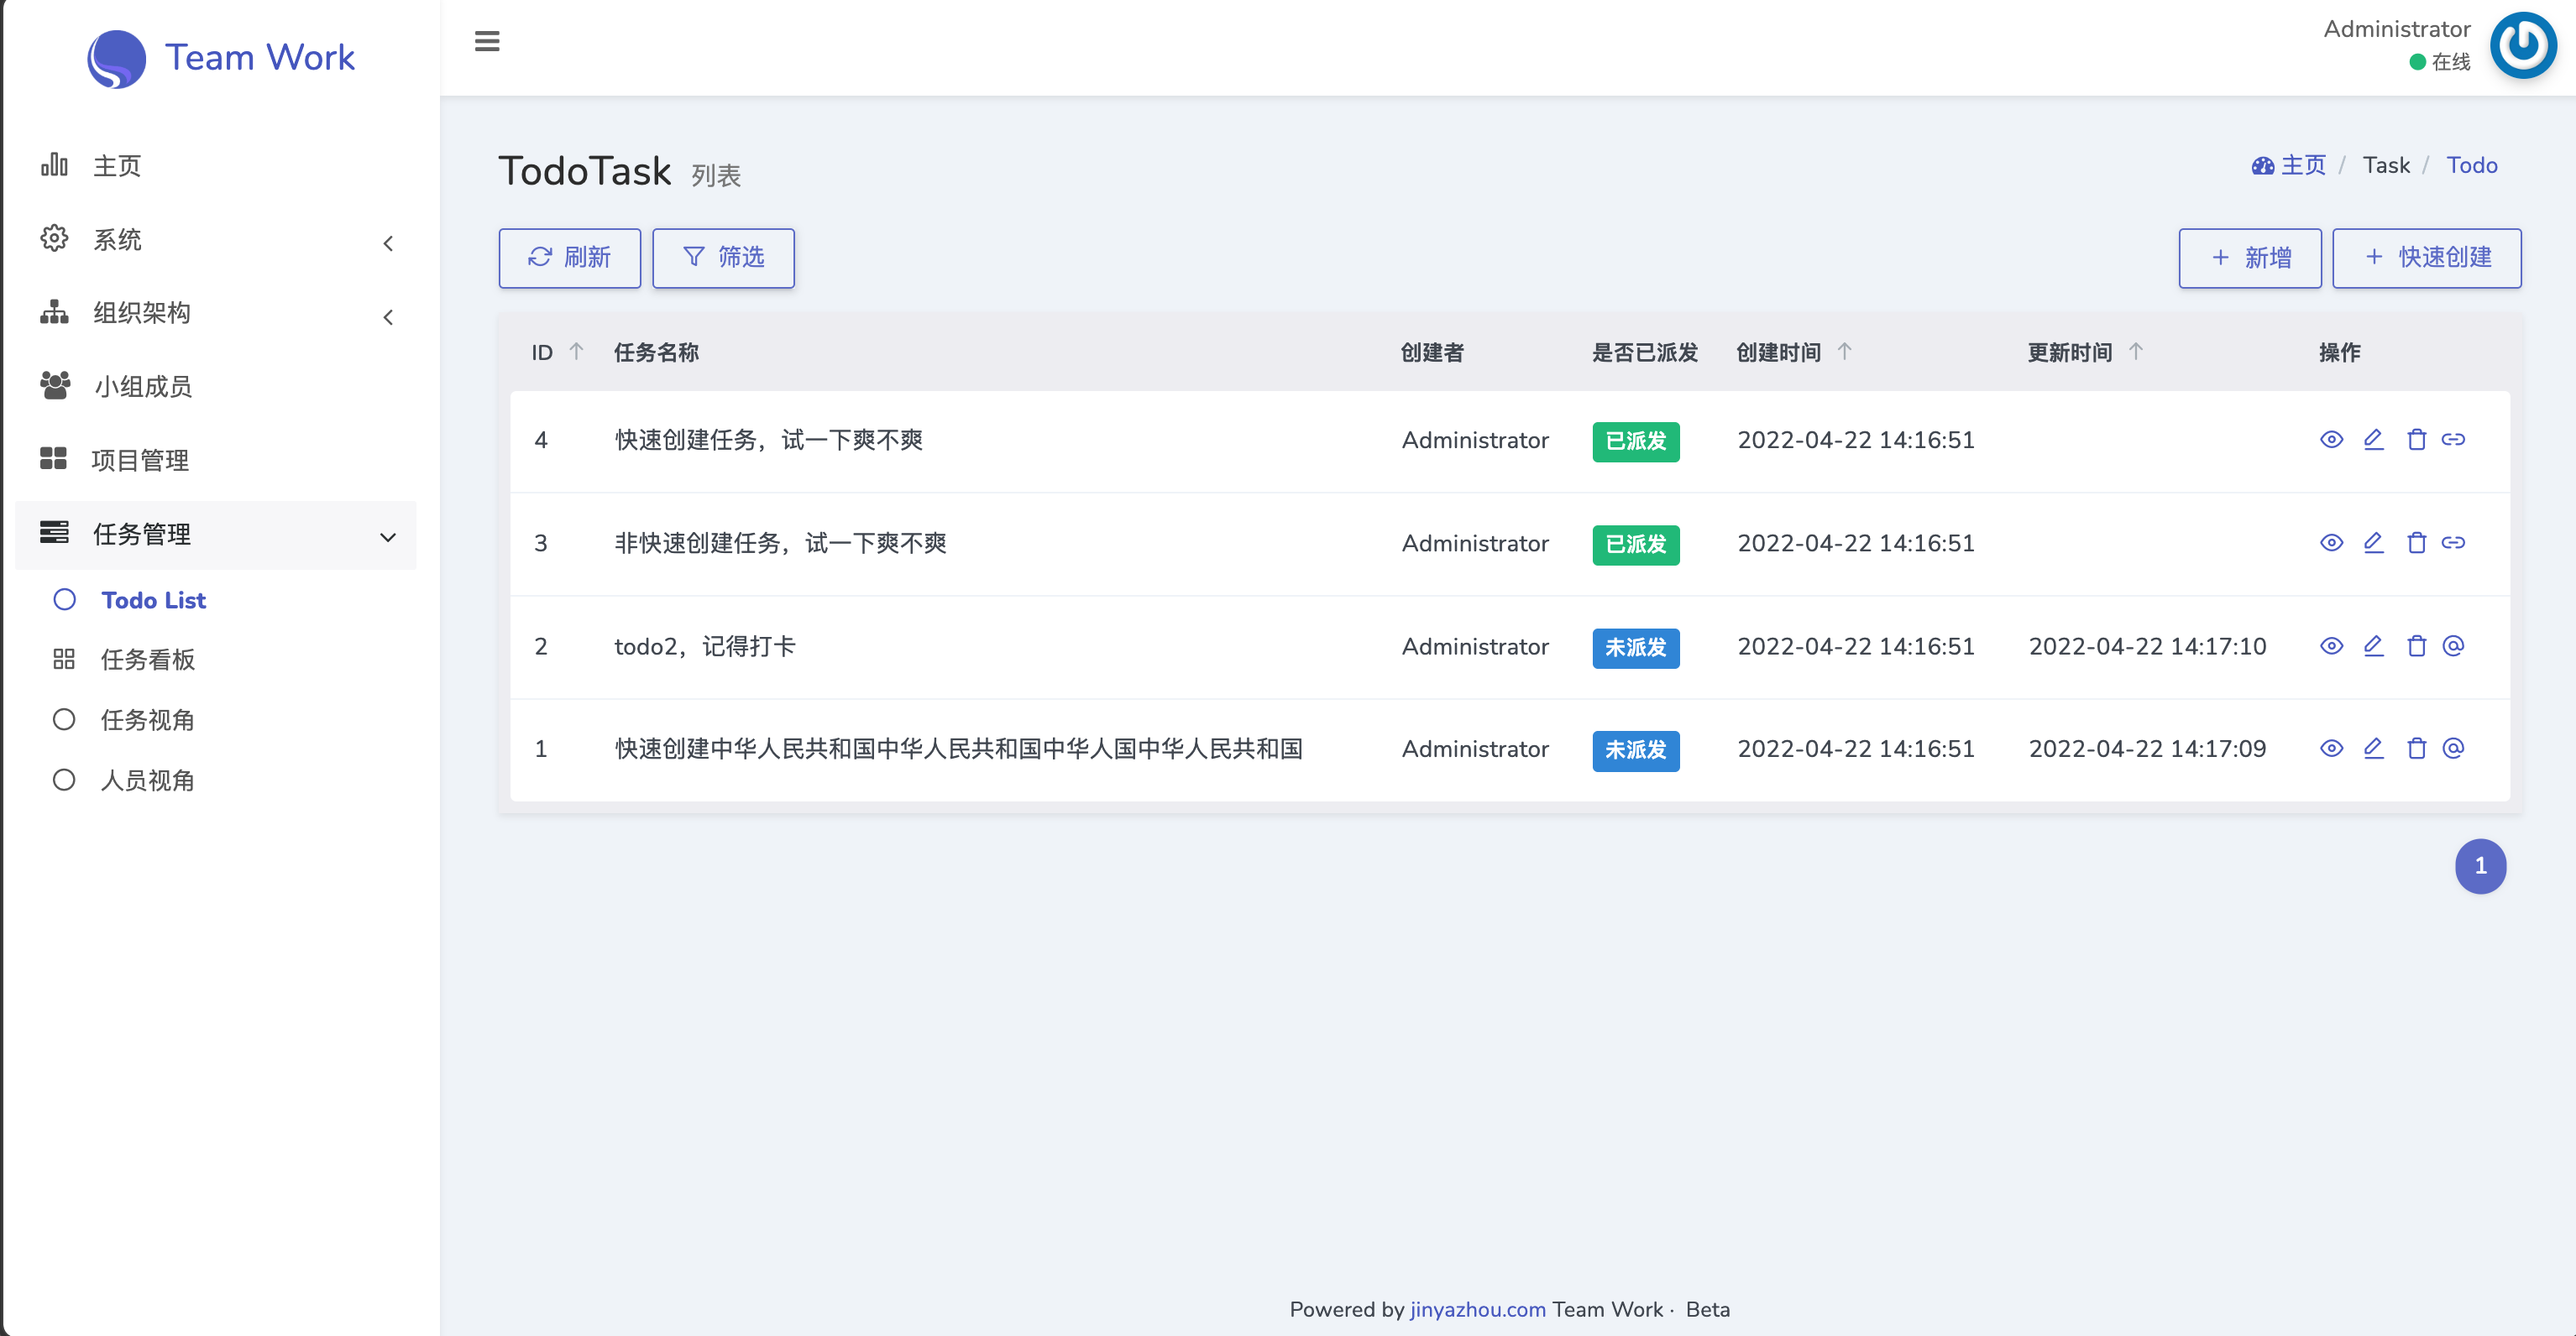The height and width of the screenshot is (1336, 2576).
Task: Sort by 创建时间 column arrow
Action: pyautogui.click(x=1845, y=352)
